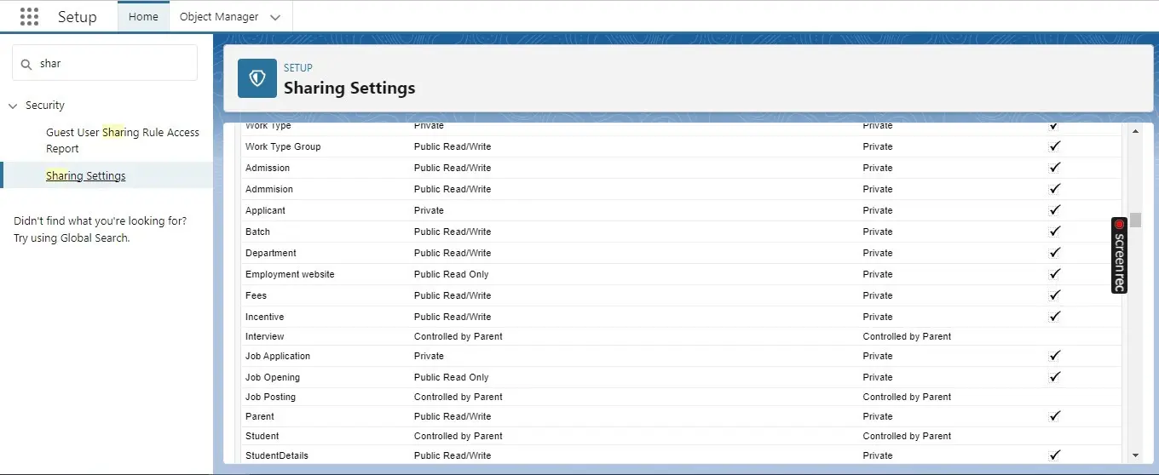Click scrollbar down arrow in table
This screenshot has width=1159, height=475.
pyautogui.click(x=1135, y=455)
